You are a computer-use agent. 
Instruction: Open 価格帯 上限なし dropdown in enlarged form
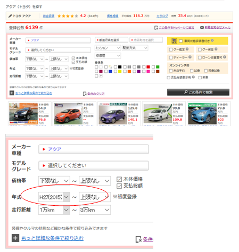coord(95,181)
